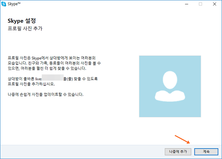Click the '나중에 손쉽게 사진을 업데이트할 수 있습니다.' line
Viewport: 222px width, 159px height.
coord(45,94)
